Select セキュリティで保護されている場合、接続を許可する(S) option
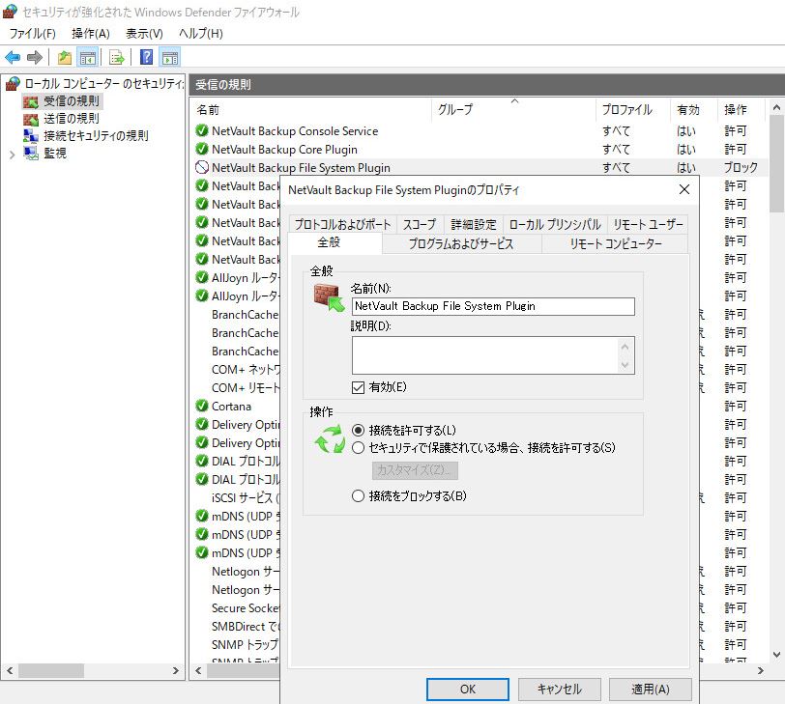This screenshot has height=704, width=785. [358, 447]
